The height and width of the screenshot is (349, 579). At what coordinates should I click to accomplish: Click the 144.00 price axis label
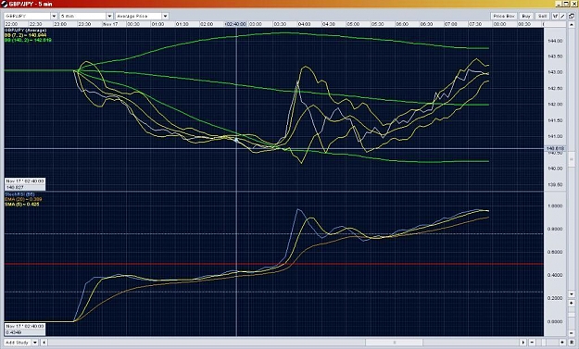(555, 41)
